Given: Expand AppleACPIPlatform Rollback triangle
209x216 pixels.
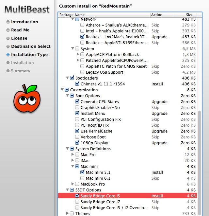Looking at the screenshot, I should 78,54.
